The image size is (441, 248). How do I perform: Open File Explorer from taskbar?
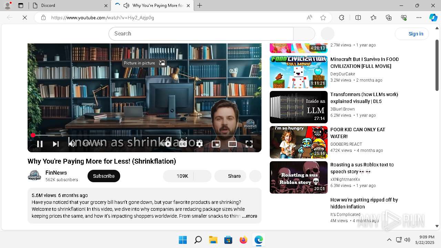coord(213,240)
